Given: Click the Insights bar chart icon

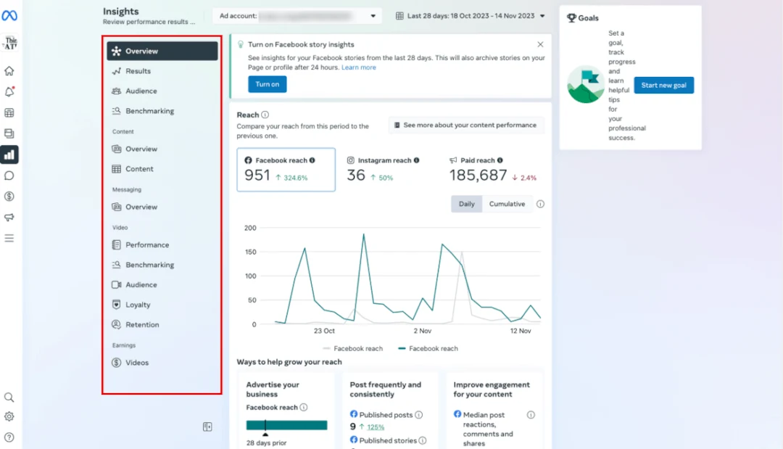Looking at the screenshot, I should (9, 155).
